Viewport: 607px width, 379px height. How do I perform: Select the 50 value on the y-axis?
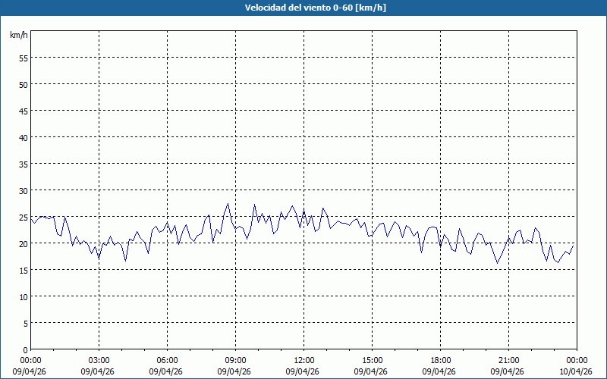click(23, 84)
